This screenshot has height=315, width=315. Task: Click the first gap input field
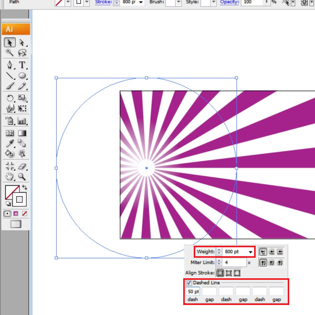pos(209,291)
